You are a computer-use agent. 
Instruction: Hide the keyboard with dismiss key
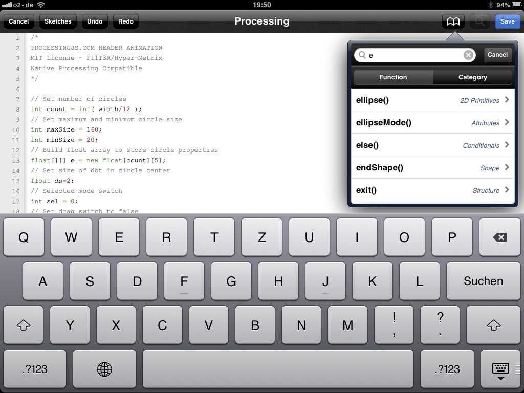click(x=500, y=369)
